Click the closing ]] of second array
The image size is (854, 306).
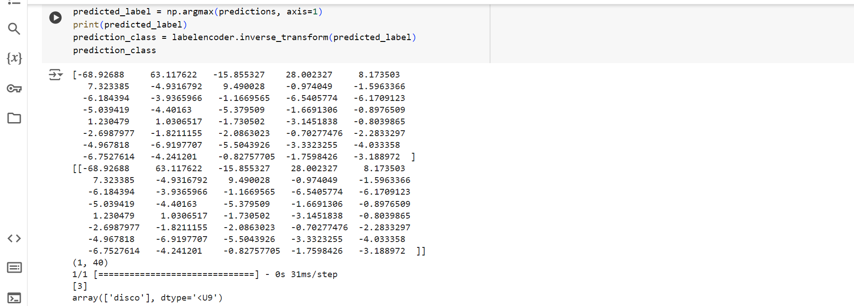tap(421, 251)
